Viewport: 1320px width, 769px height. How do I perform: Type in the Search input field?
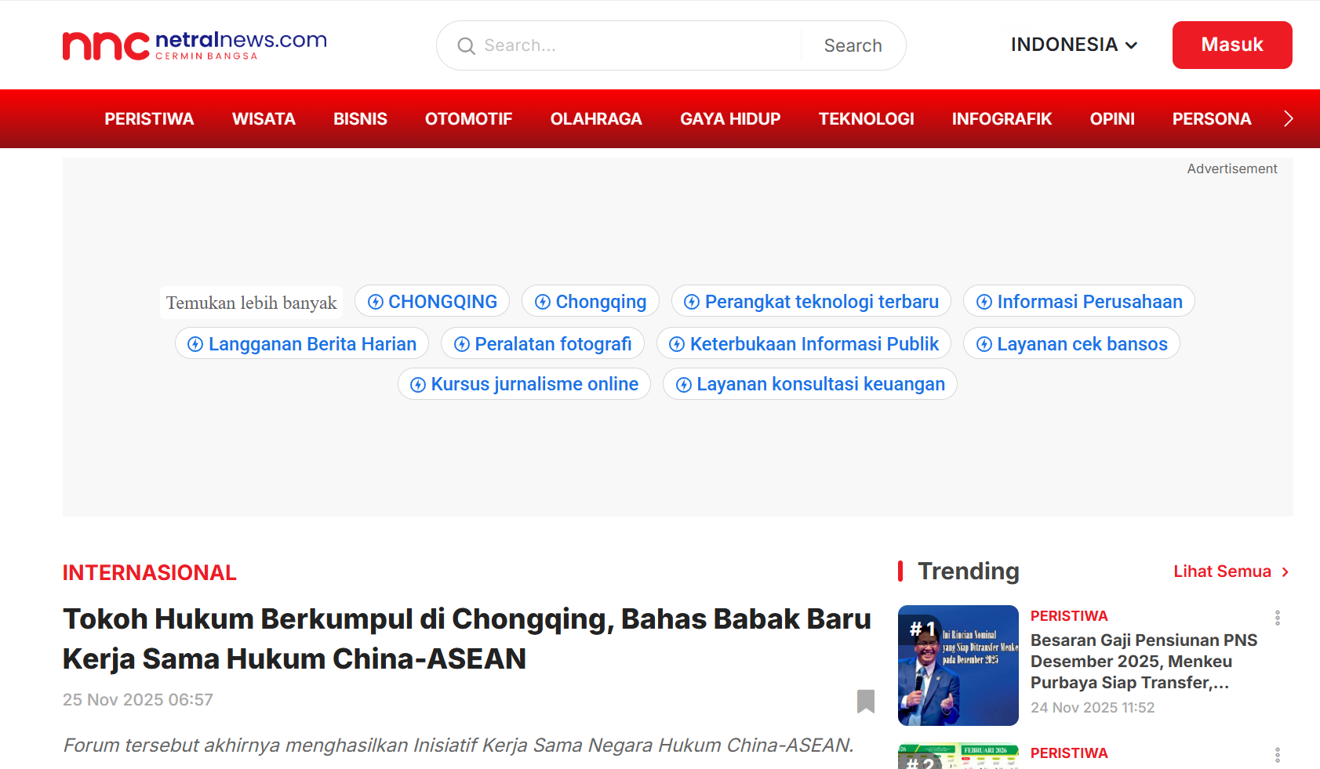635,45
